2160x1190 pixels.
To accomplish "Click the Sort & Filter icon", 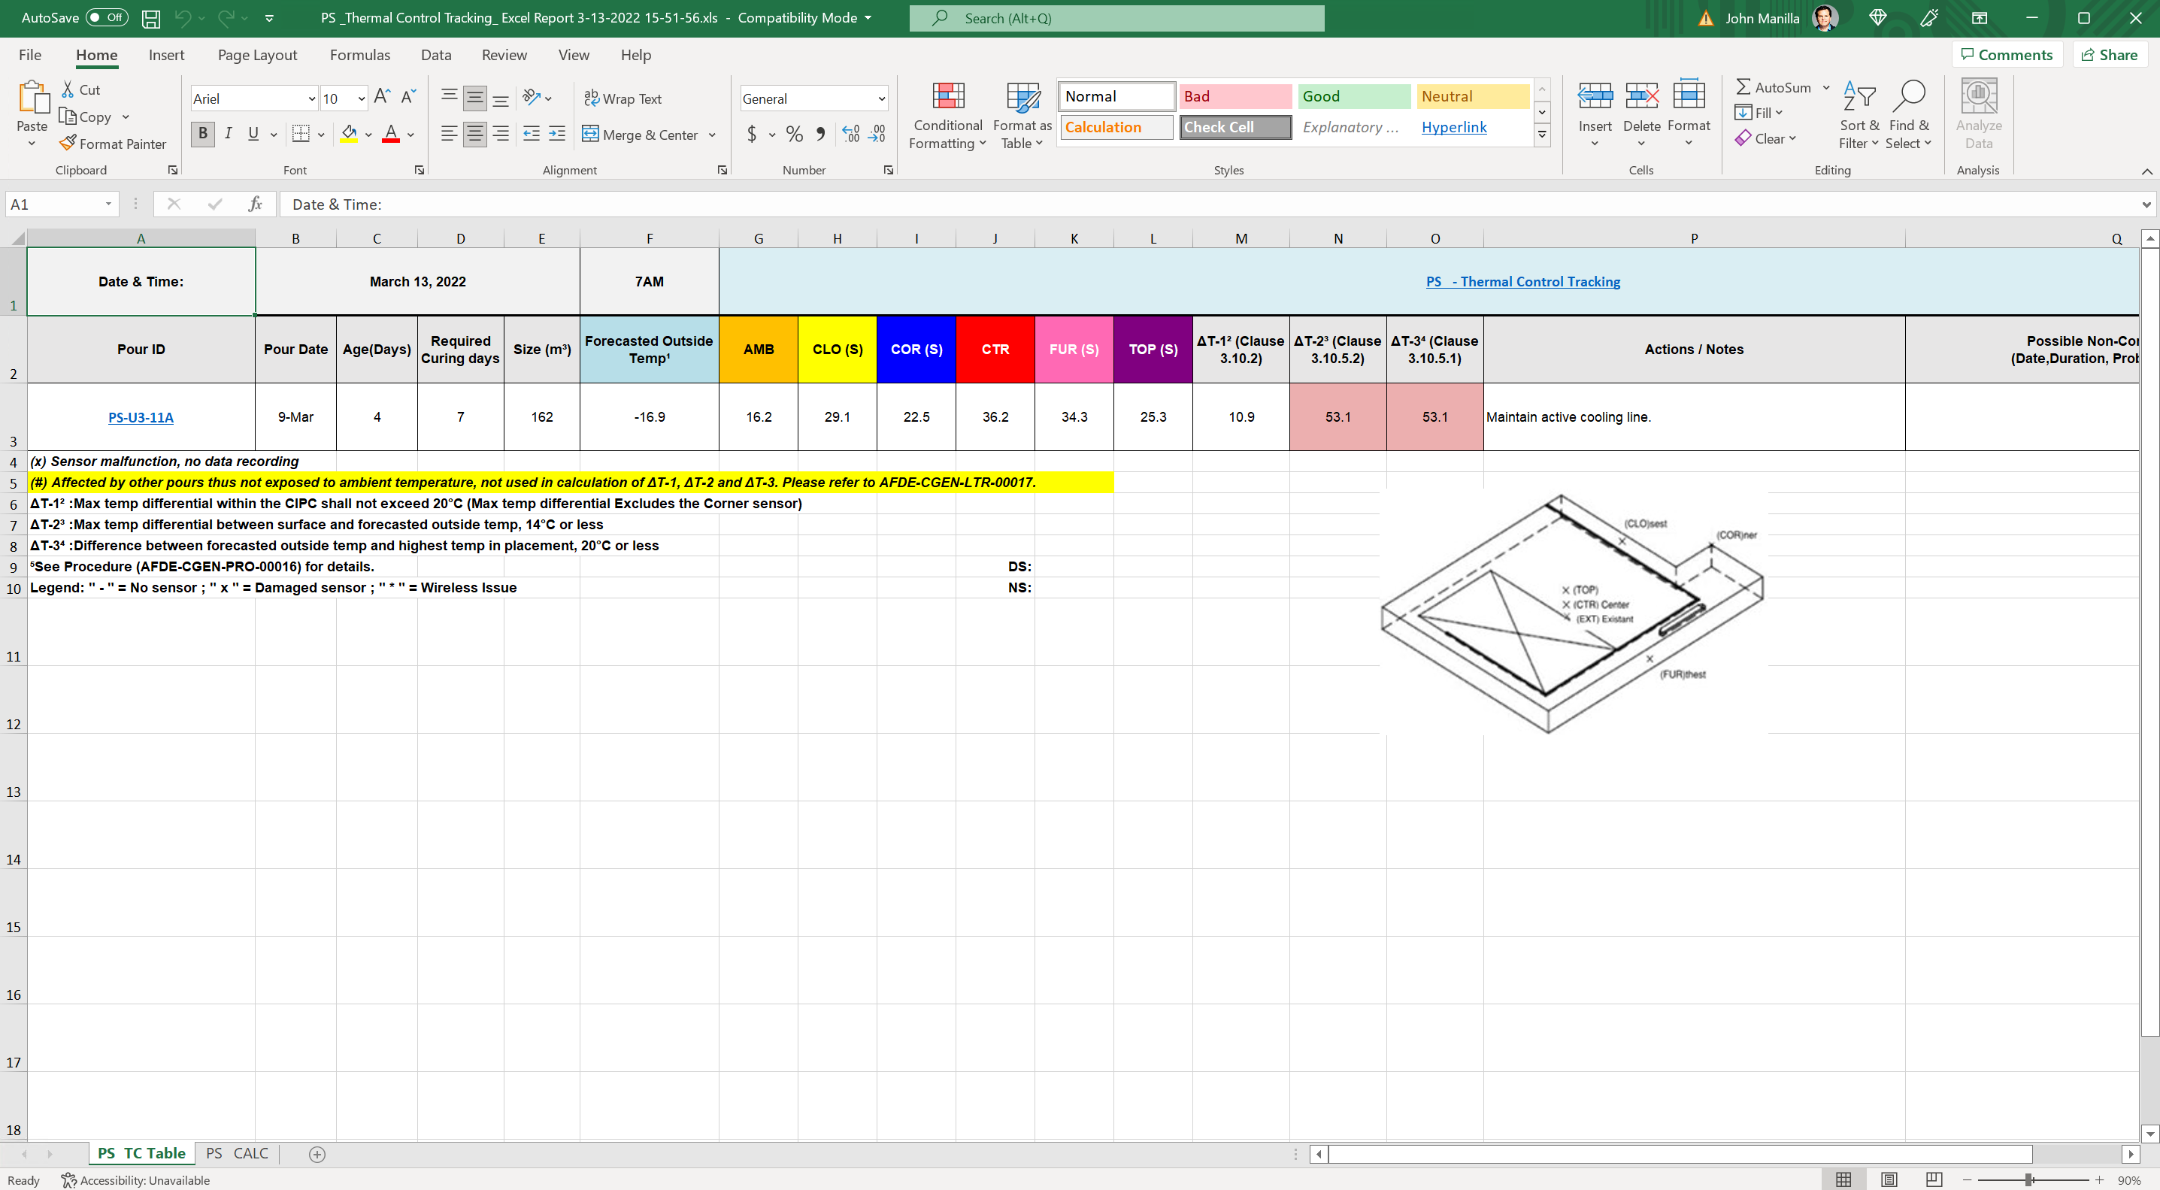I will [x=1859, y=98].
